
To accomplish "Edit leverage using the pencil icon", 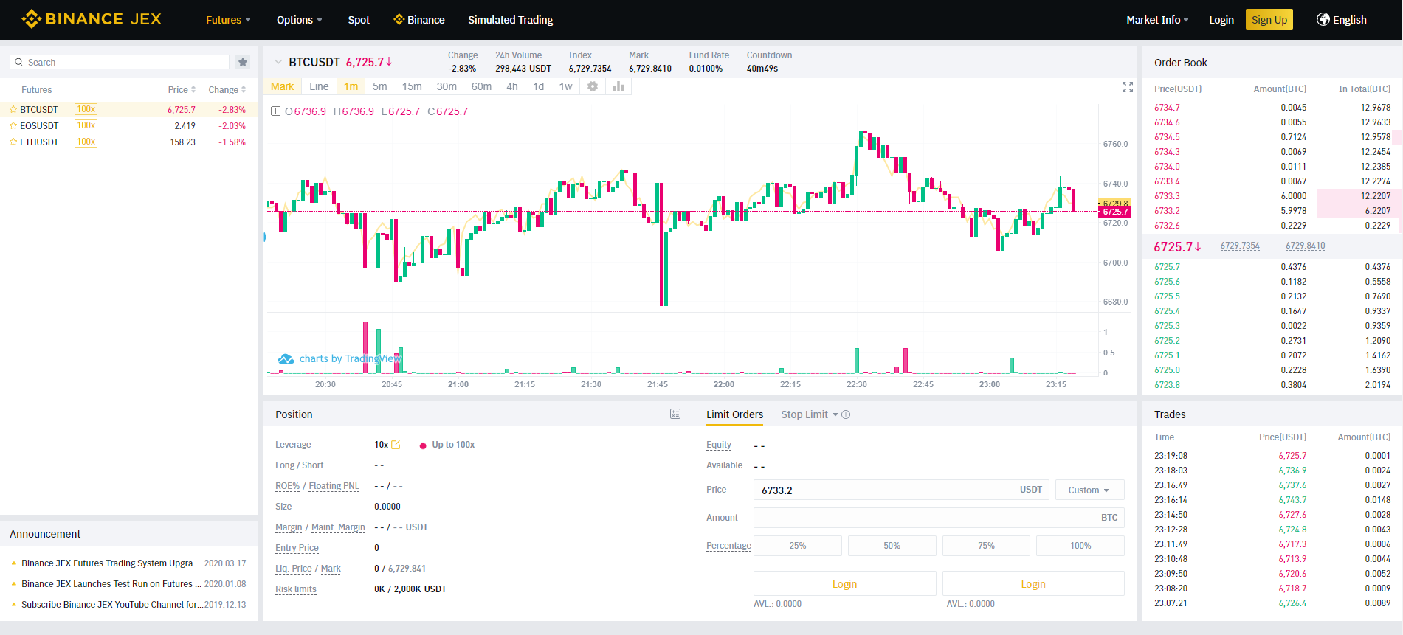I will [x=396, y=445].
